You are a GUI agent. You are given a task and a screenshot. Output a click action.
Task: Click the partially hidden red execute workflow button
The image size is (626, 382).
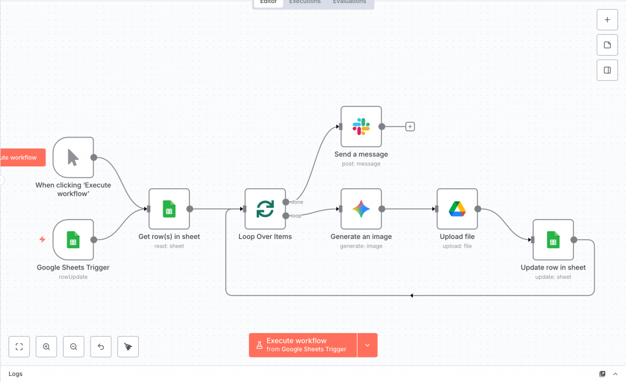[x=23, y=157]
